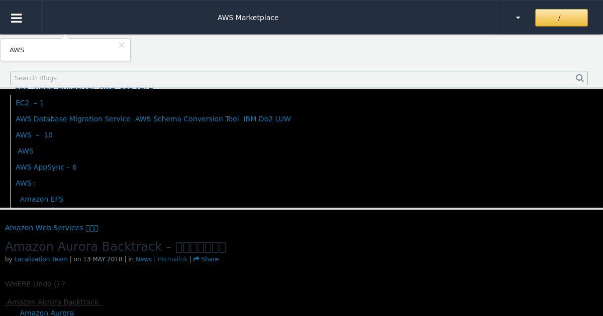Click the 'WHERE Undo () ?' text
The image size is (603, 316).
(x=35, y=284)
